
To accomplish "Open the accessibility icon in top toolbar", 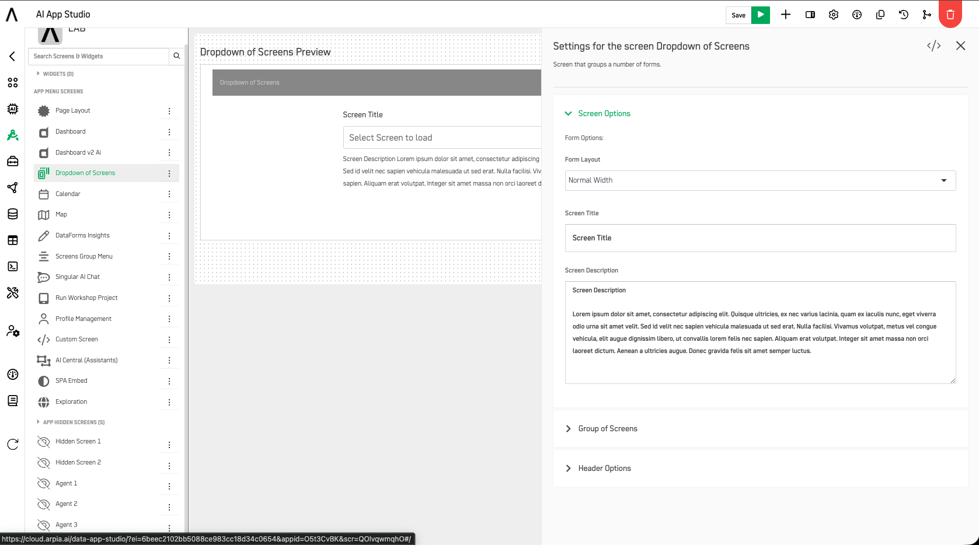I will 857,15.
